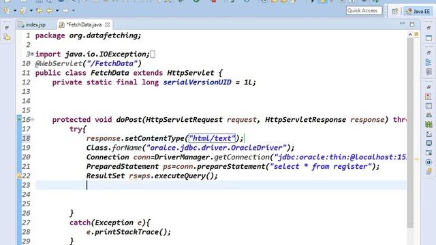
Task: Minimize the editor area
Action: (x=403, y=23)
